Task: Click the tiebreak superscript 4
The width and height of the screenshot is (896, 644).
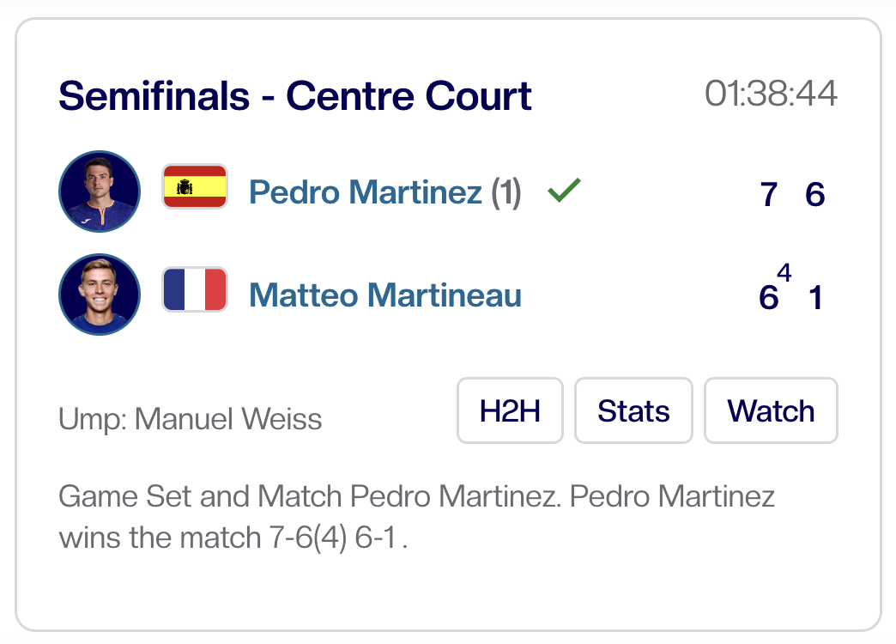Action: click(x=784, y=273)
